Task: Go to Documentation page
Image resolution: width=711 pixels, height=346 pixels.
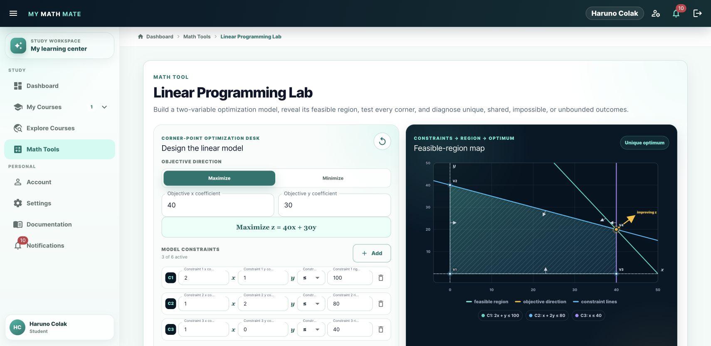Action: coord(59,224)
